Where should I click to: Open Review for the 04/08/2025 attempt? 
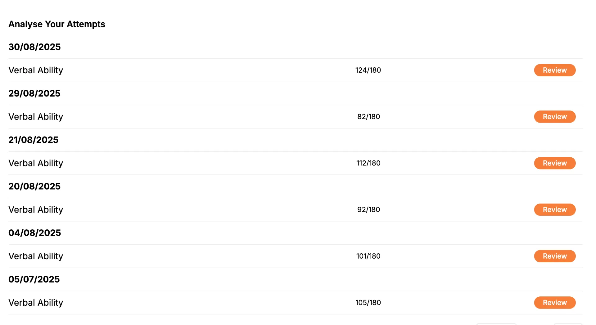pos(555,256)
